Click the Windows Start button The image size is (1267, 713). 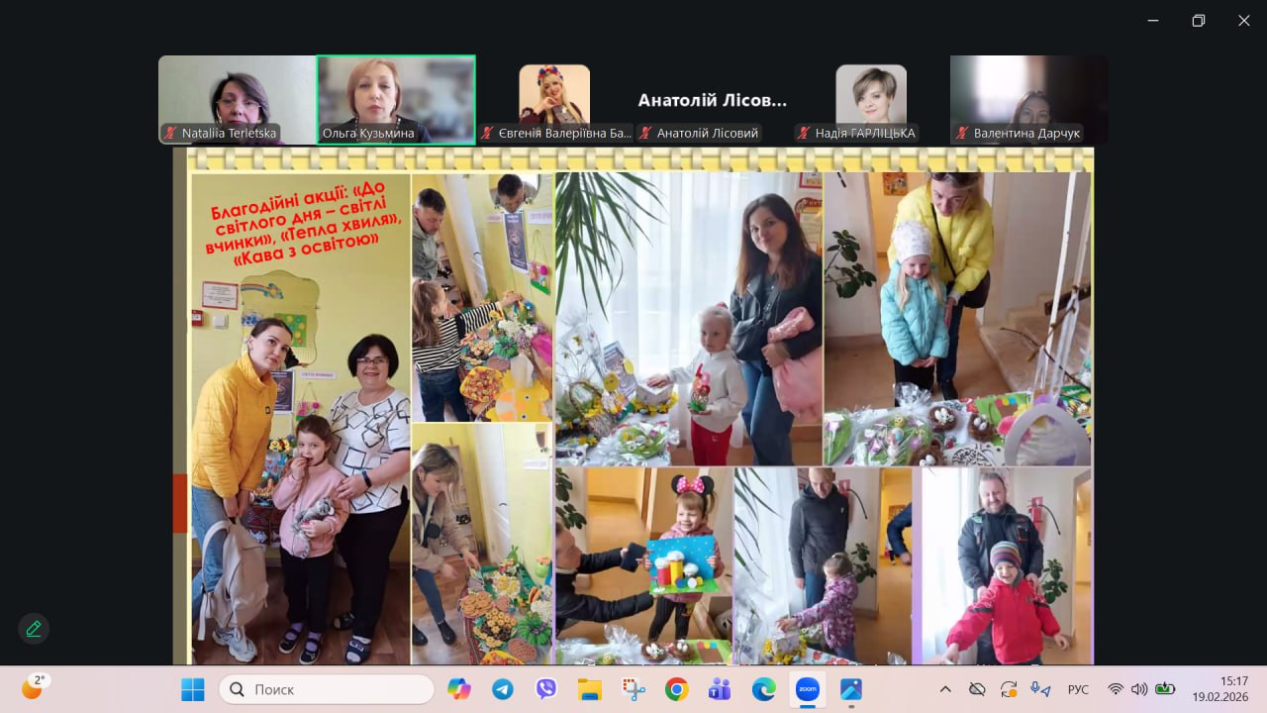coord(192,689)
